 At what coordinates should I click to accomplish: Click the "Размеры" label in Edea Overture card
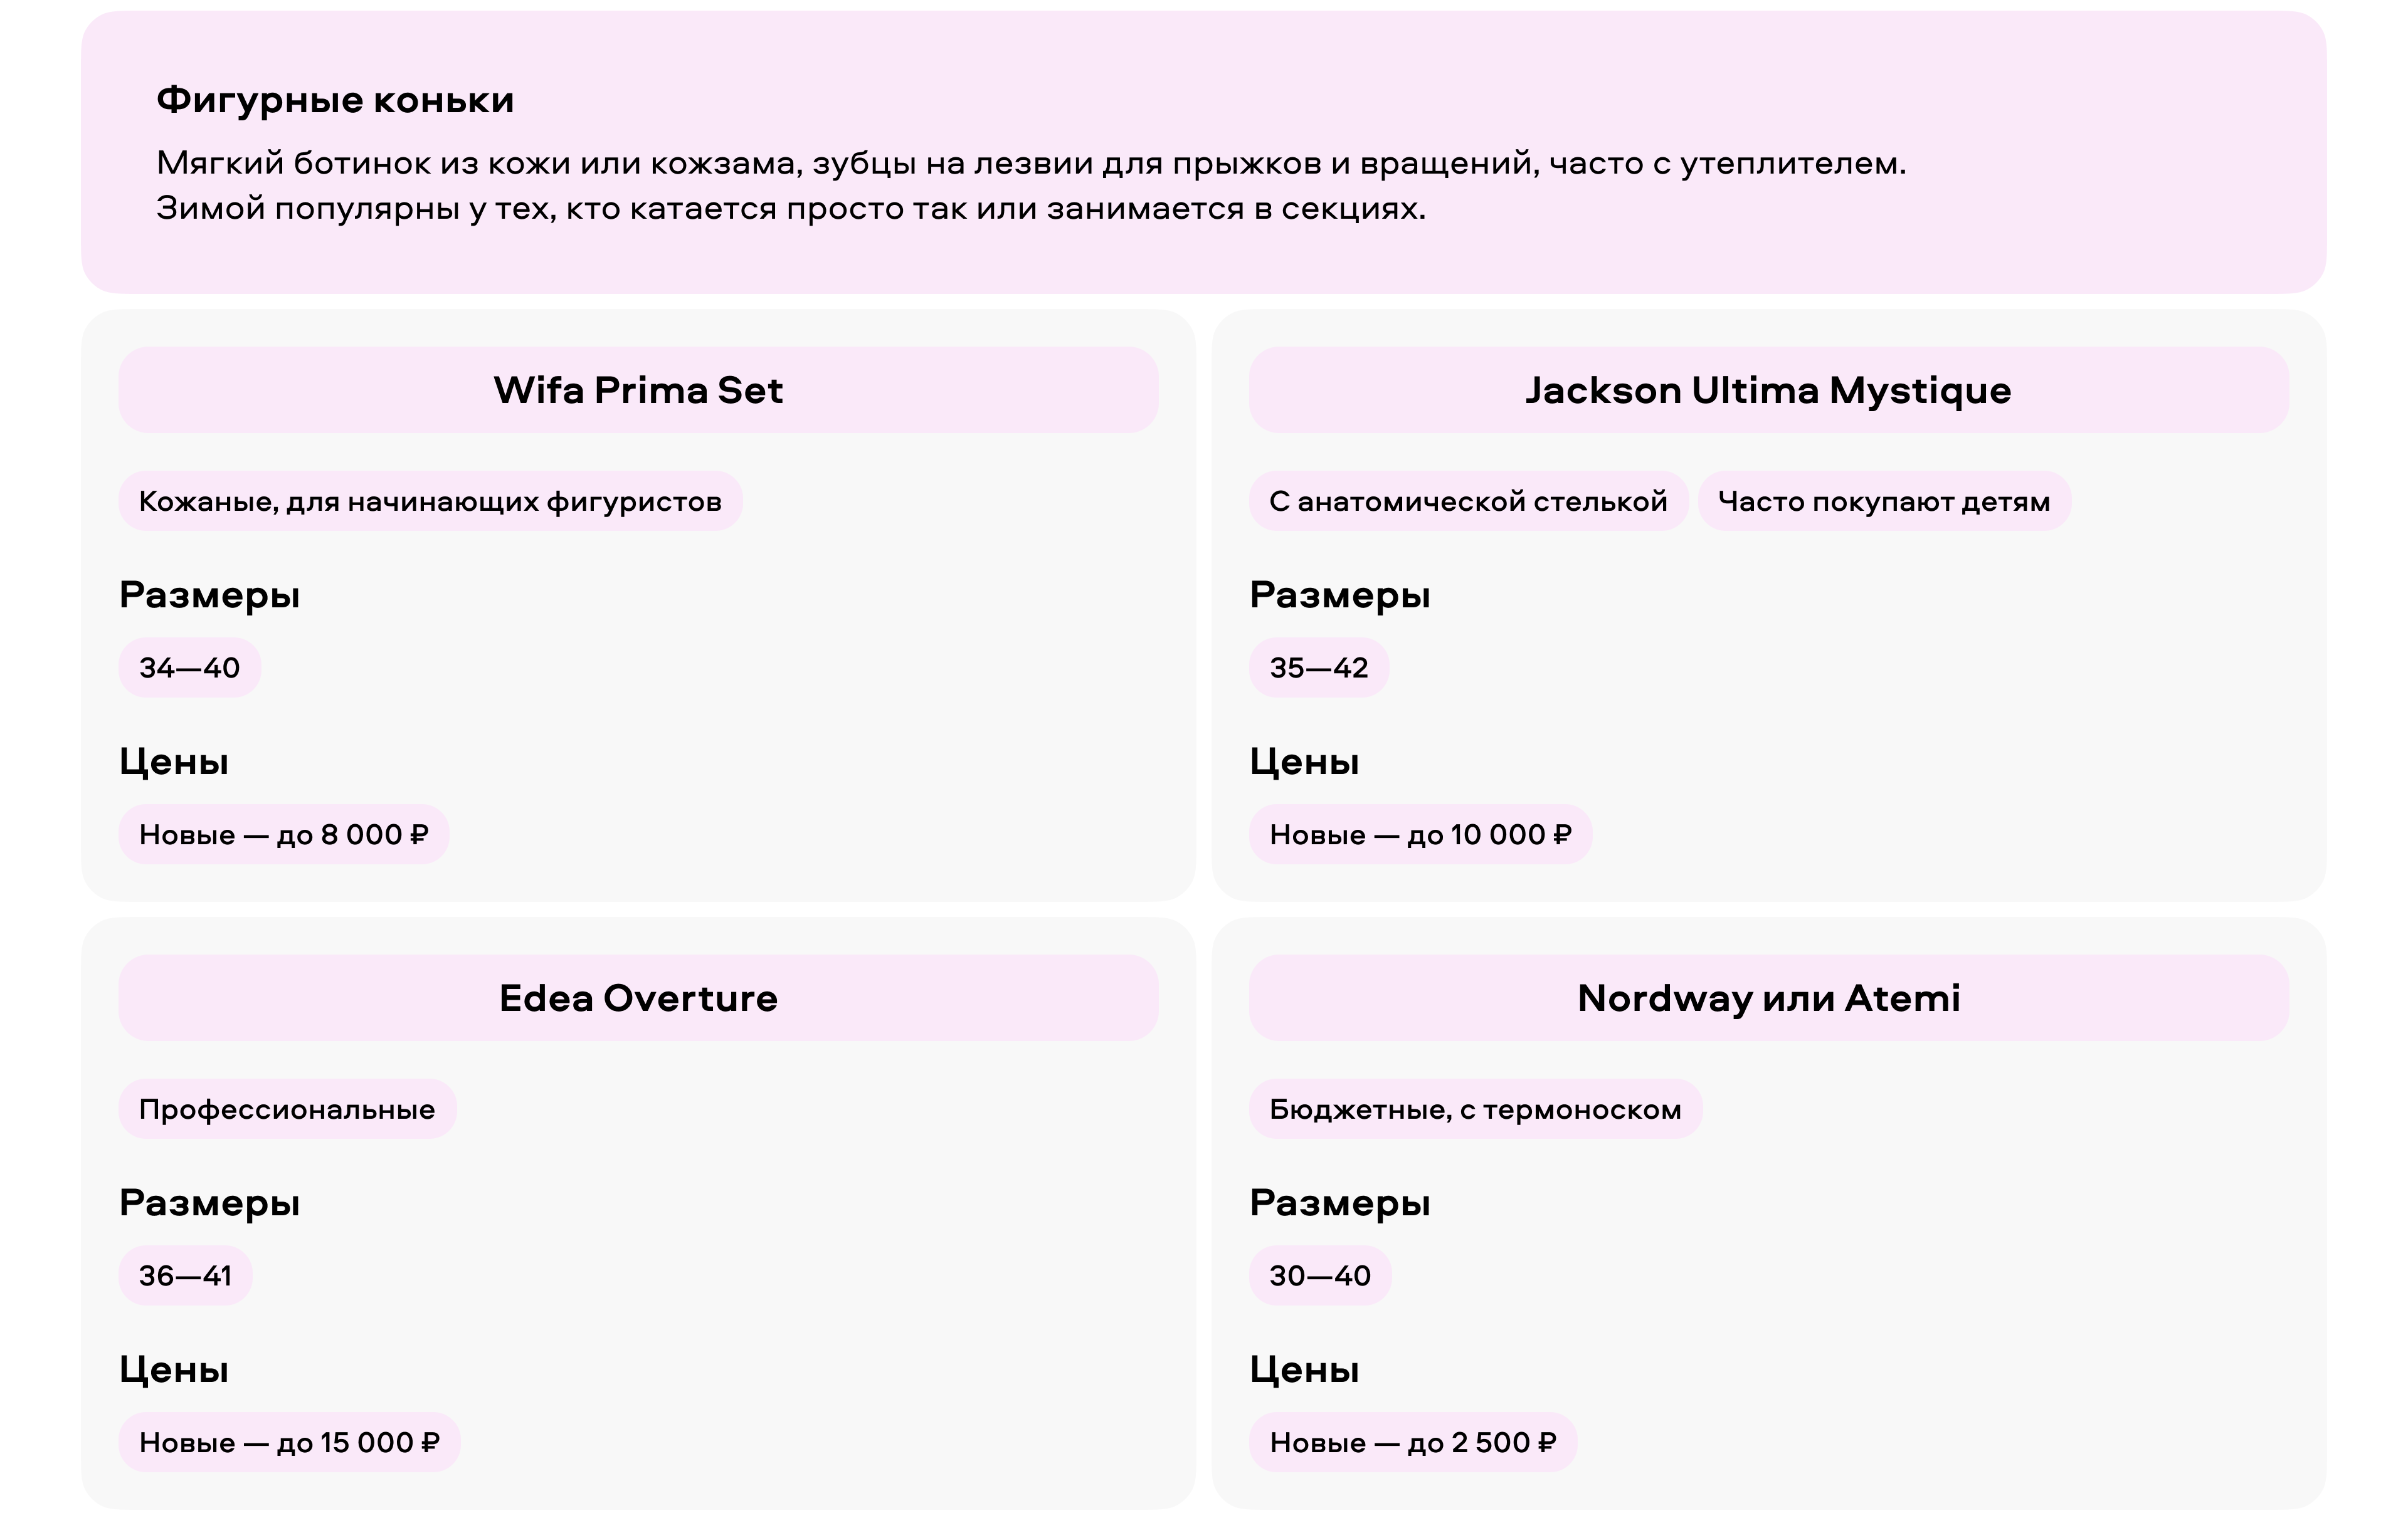(x=209, y=1202)
